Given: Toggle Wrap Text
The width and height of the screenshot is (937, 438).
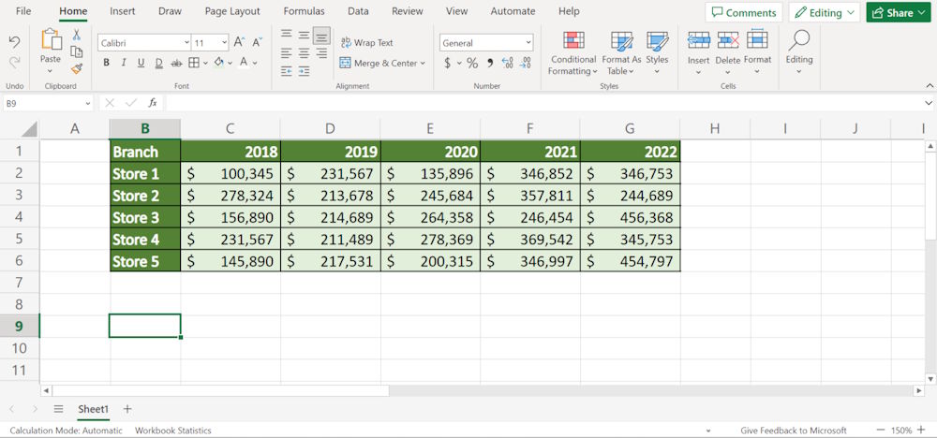Looking at the screenshot, I should click(366, 43).
